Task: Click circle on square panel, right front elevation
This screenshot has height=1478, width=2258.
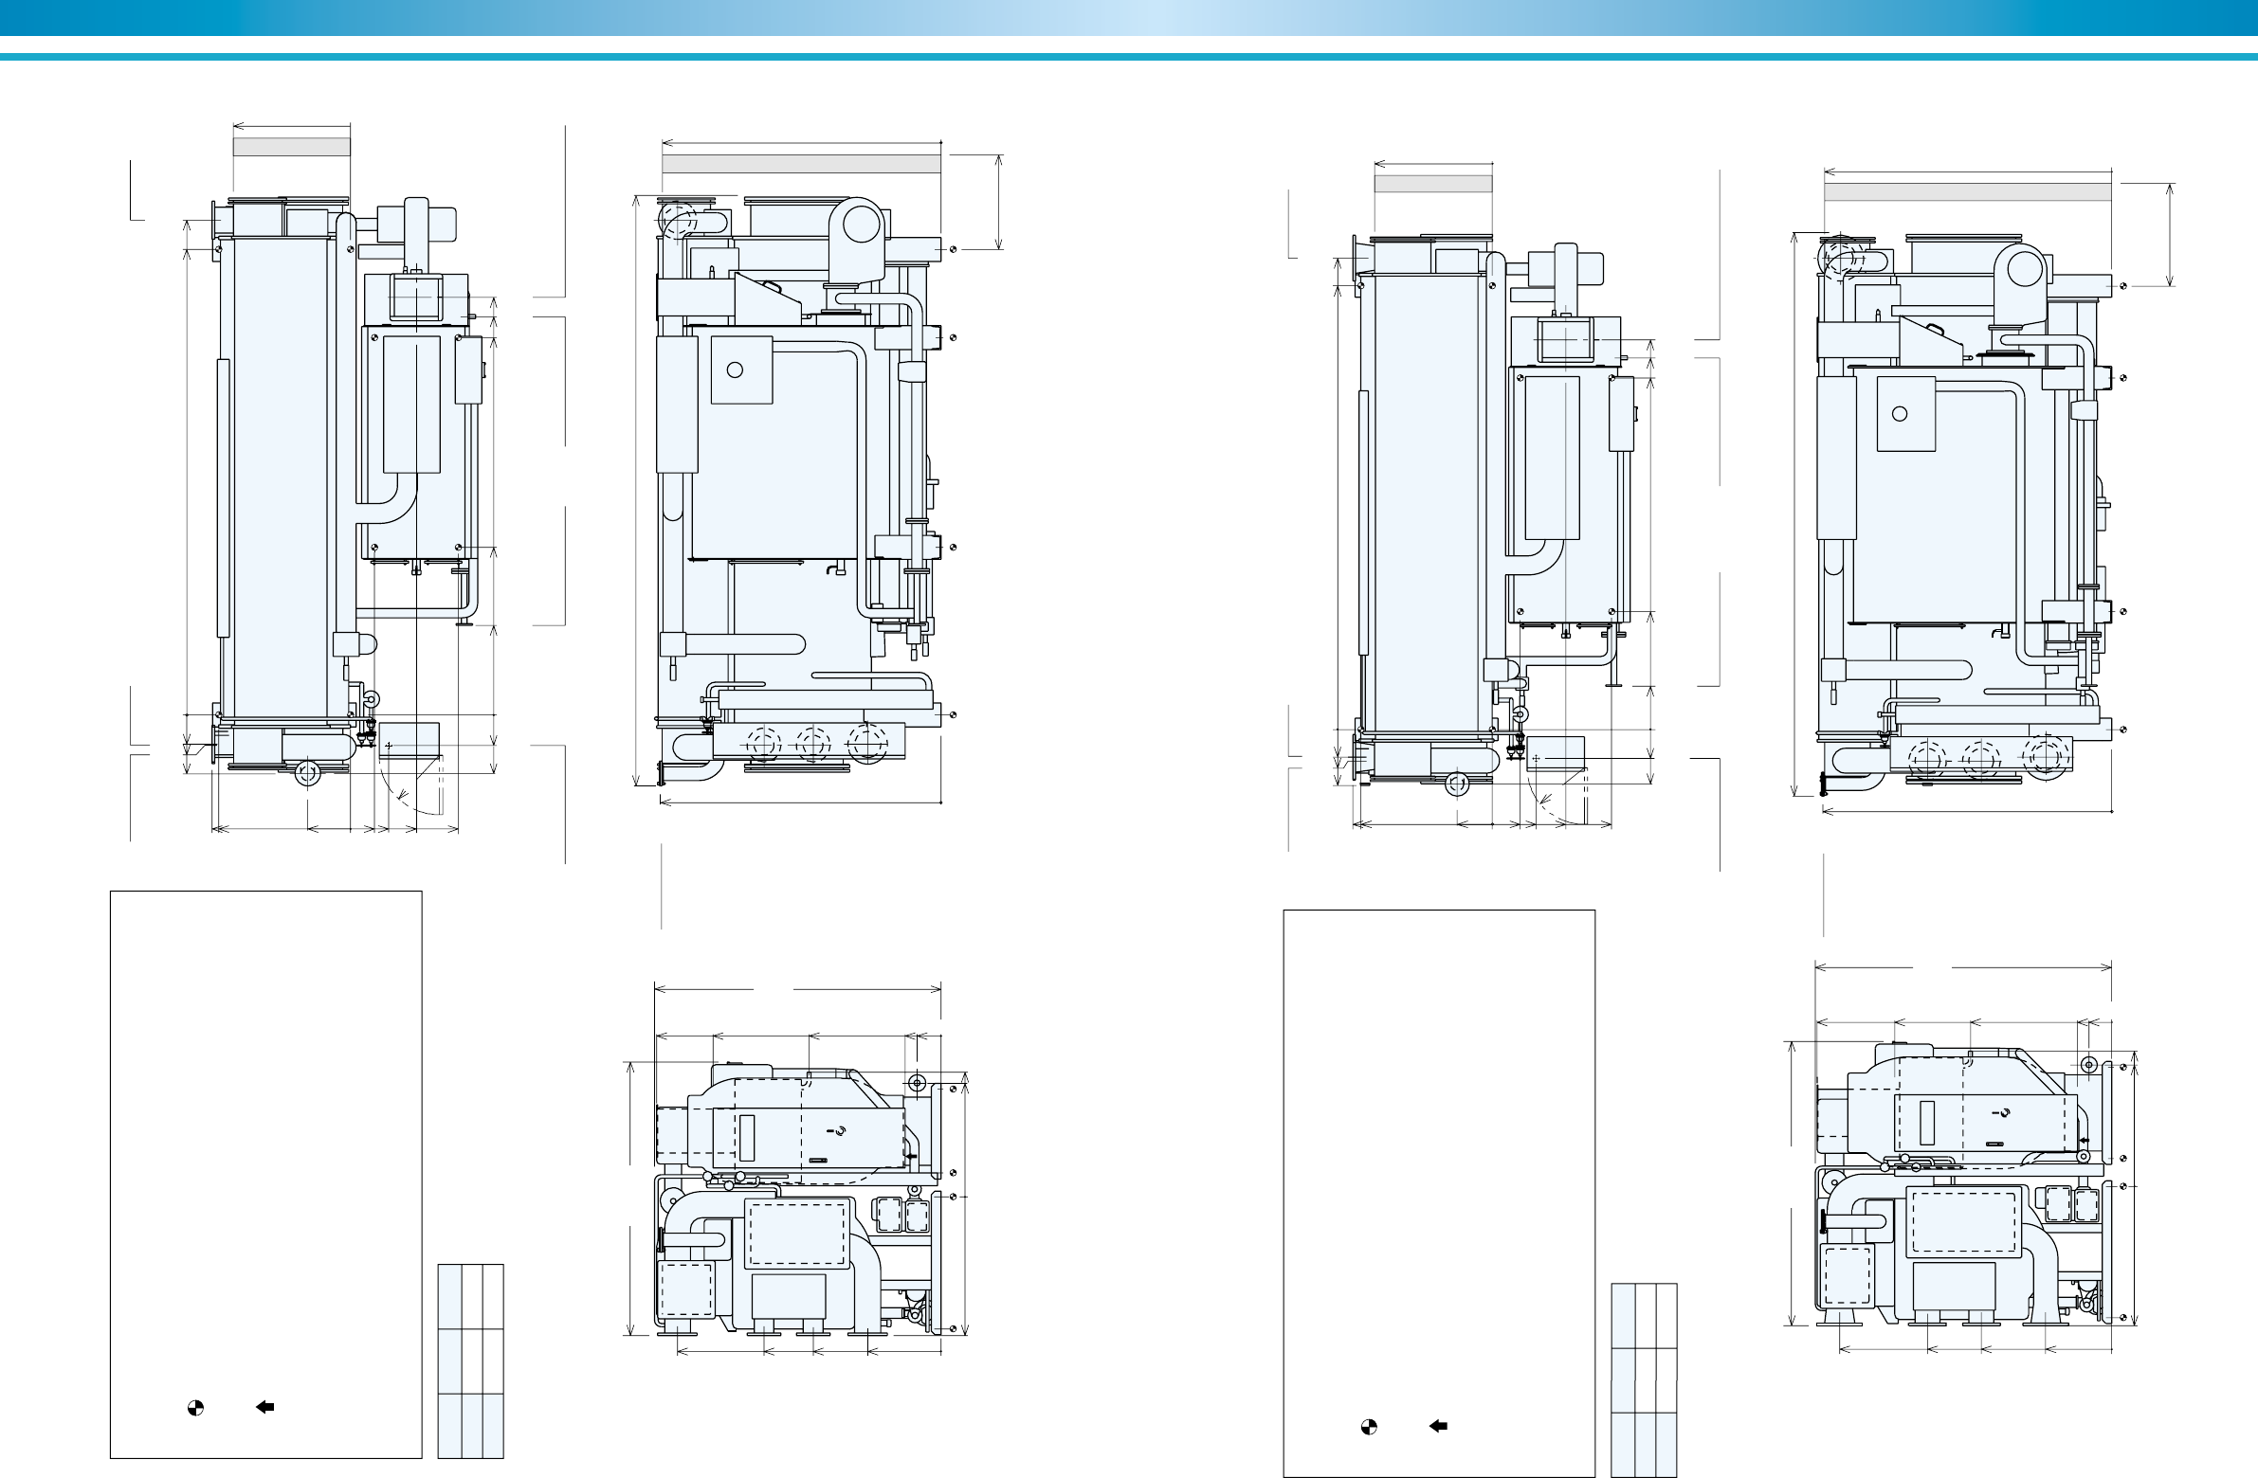Action: (1900, 413)
